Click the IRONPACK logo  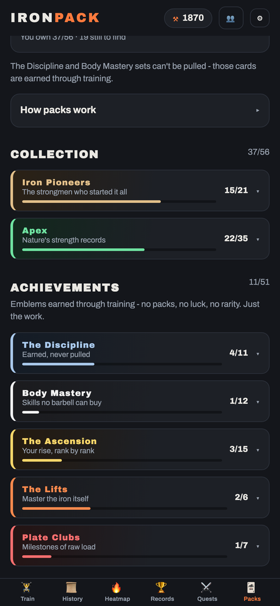(55, 18)
